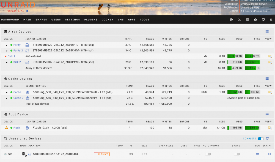The height and width of the screenshot is (162, 275).
Task: Enable Auto Mount switch for sdd
Action: click(208, 154)
